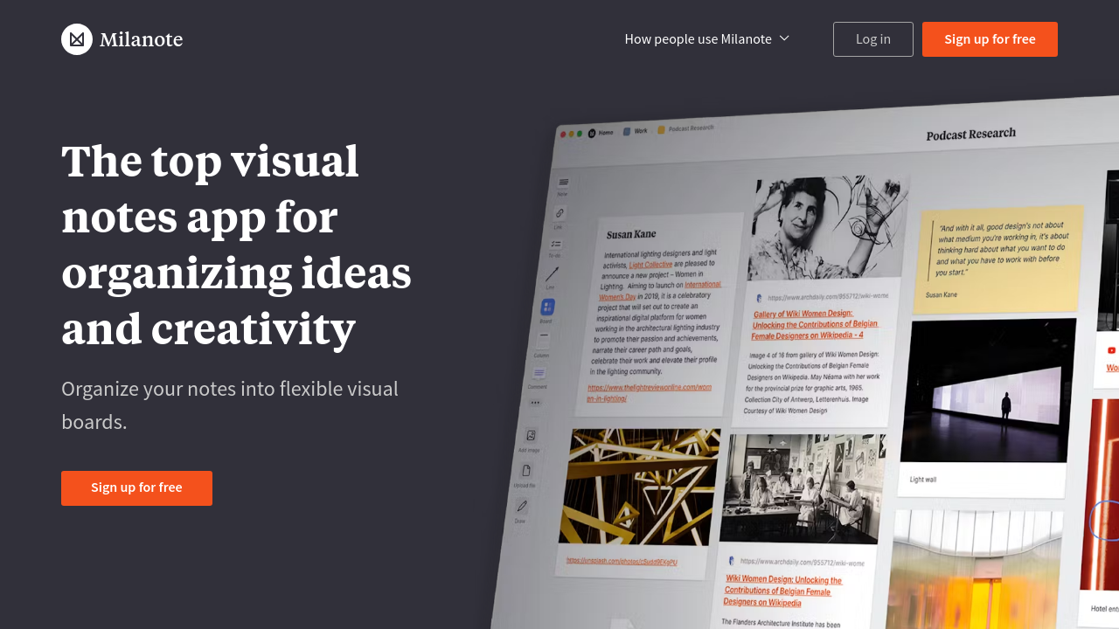The height and width of the screenshot is (629, 1119).
Task: Select the Upload file tool
Action: point(525,471)
